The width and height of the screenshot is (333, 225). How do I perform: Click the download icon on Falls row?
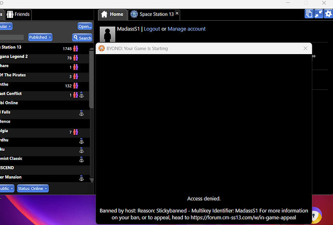pos(82,113)
